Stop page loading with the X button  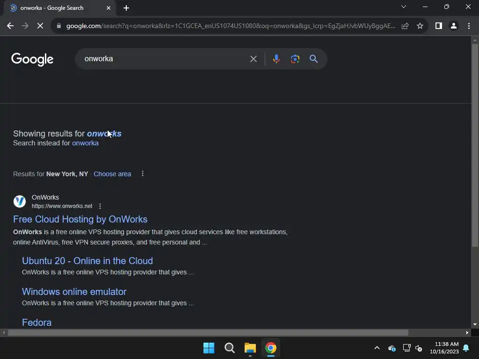[x=40, y=26]
